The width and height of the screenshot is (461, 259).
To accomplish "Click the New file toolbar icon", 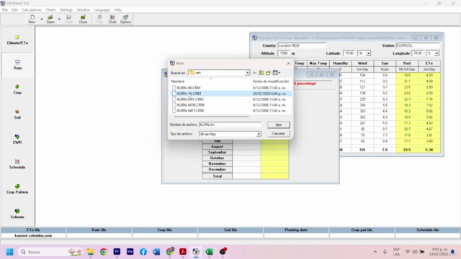I will [x=32, y=19].
